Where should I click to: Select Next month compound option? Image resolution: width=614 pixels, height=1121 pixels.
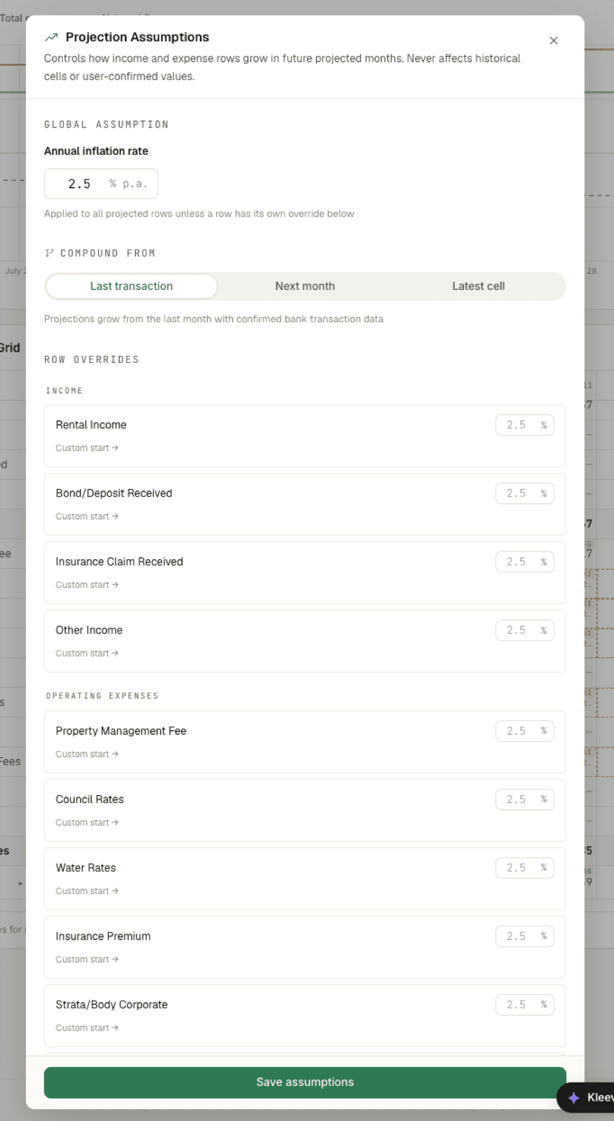[305, 286]
